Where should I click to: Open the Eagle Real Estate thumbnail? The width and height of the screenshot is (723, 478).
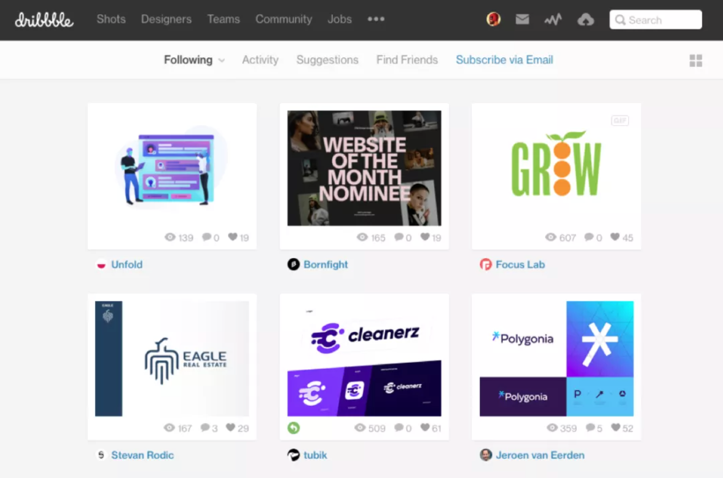point(172,358)
